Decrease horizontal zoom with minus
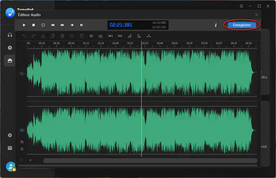The image size is (276, 178). pos(38,160)
